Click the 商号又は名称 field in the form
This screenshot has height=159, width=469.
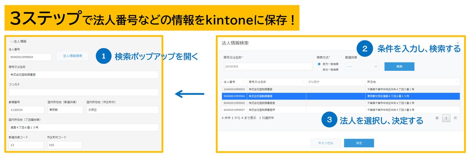coord(83,75)
